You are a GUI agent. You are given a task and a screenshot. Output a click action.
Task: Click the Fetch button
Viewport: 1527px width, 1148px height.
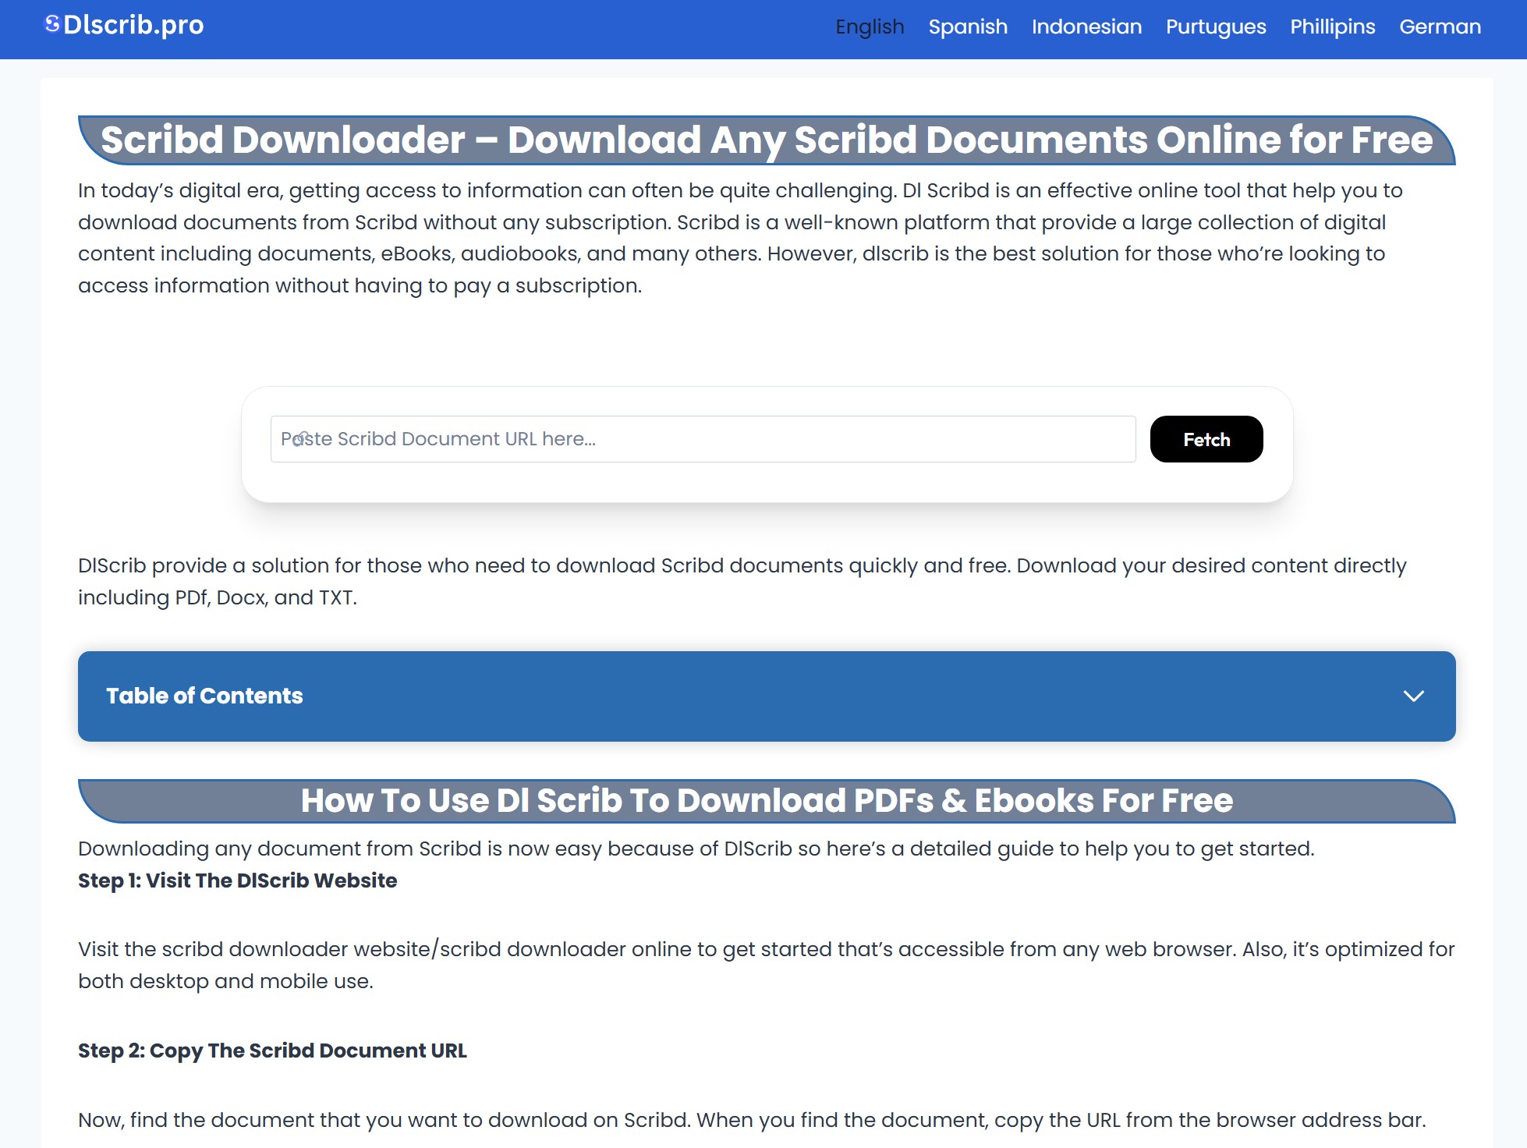click(1206, 439)
